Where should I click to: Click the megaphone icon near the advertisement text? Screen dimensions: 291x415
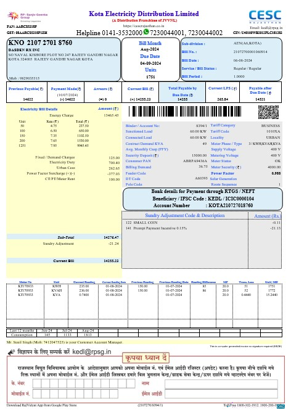tap(11, 352)
